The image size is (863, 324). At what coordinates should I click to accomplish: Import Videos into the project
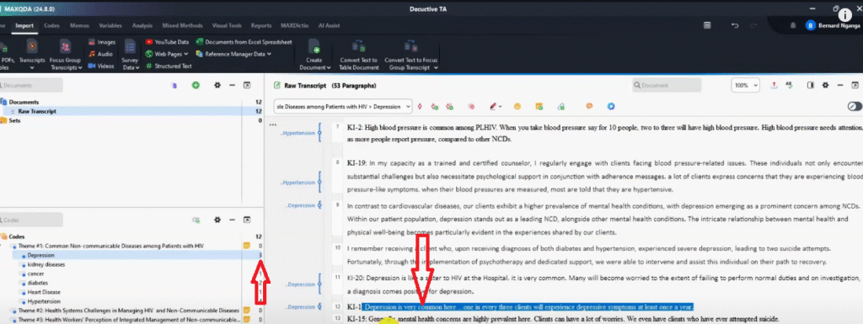click(101, 66)
